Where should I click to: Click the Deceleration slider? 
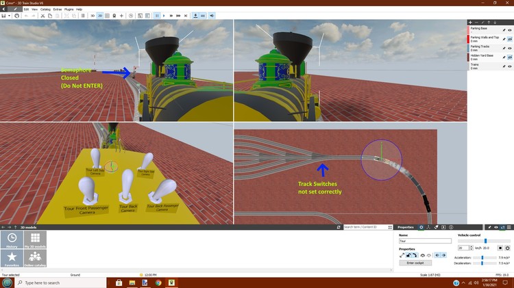[485, 263]
